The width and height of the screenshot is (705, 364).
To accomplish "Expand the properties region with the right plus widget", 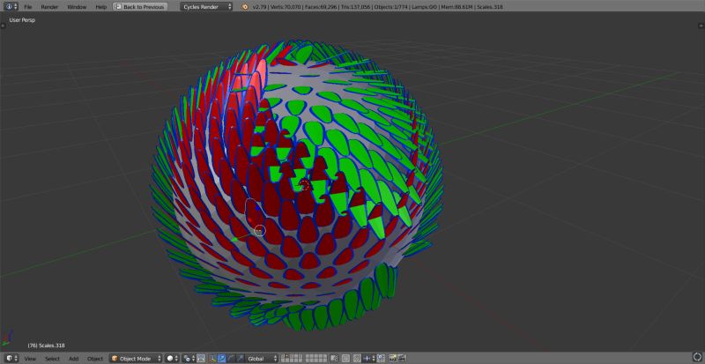I will [701, 26].
